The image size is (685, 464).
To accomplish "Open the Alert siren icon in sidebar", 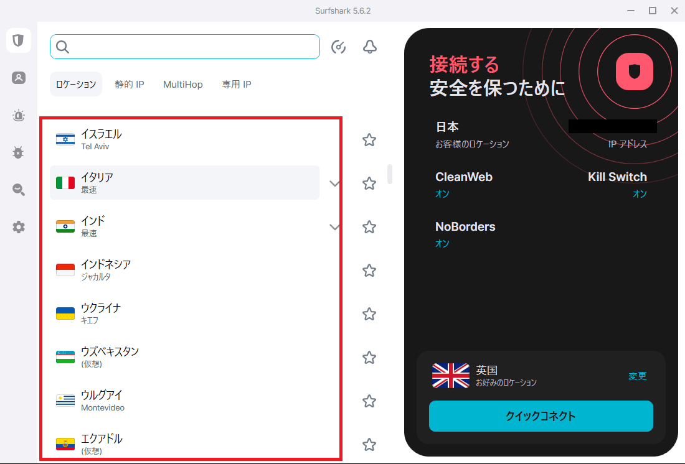I will (x=18, y=115).
